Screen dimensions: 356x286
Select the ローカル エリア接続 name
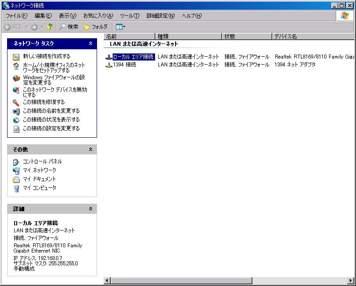pos(134,57)
